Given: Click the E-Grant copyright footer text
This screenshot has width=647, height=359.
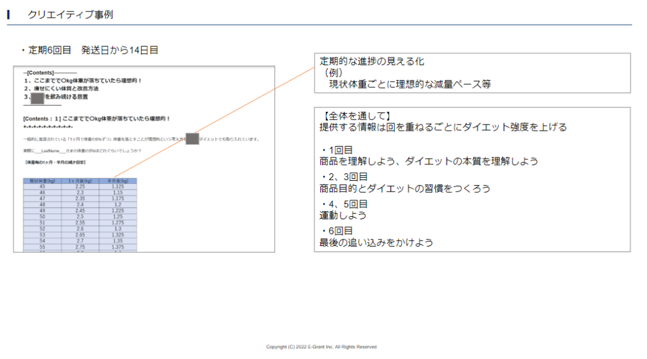Looking at the screenshot, I should 321,347.
